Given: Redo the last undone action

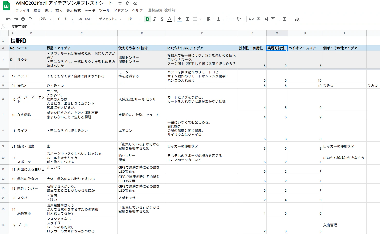Looking at the screenshot, I should (x=16, y=19).
